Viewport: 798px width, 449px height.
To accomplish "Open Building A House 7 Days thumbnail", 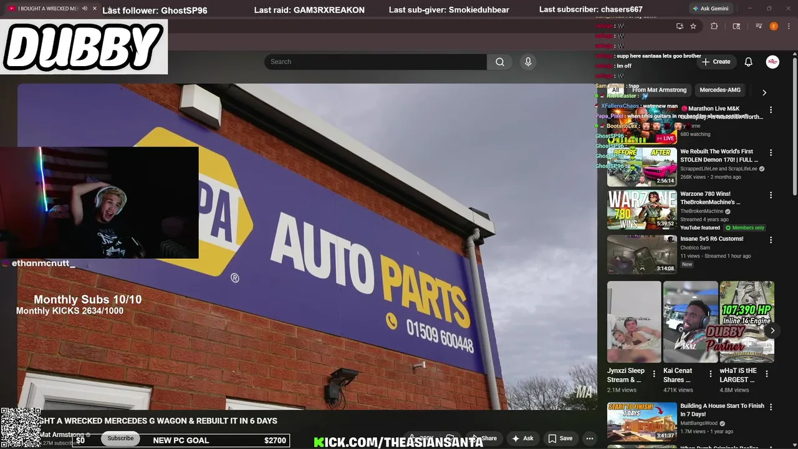I will [642, 422].
